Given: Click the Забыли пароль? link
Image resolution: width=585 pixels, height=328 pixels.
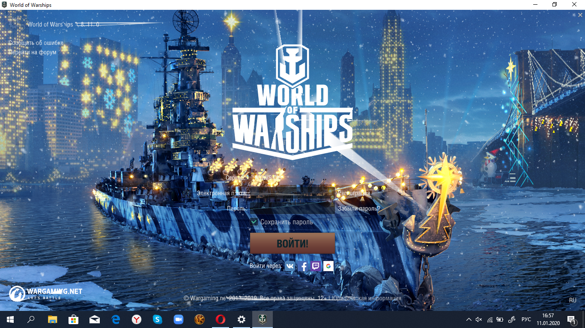Looking at the screenshot, I should coord(359,208).
